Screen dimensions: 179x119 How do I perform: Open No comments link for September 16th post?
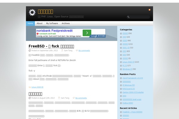click(84, 51)
